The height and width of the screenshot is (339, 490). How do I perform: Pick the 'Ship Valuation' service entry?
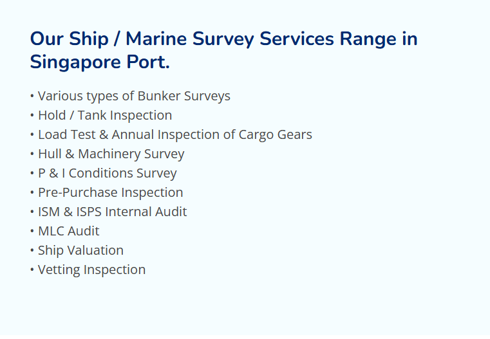pyautogui.click(x=80, y=250)
